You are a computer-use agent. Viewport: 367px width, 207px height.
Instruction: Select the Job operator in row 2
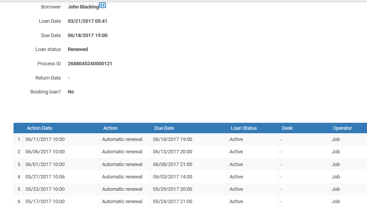point(336,152)
